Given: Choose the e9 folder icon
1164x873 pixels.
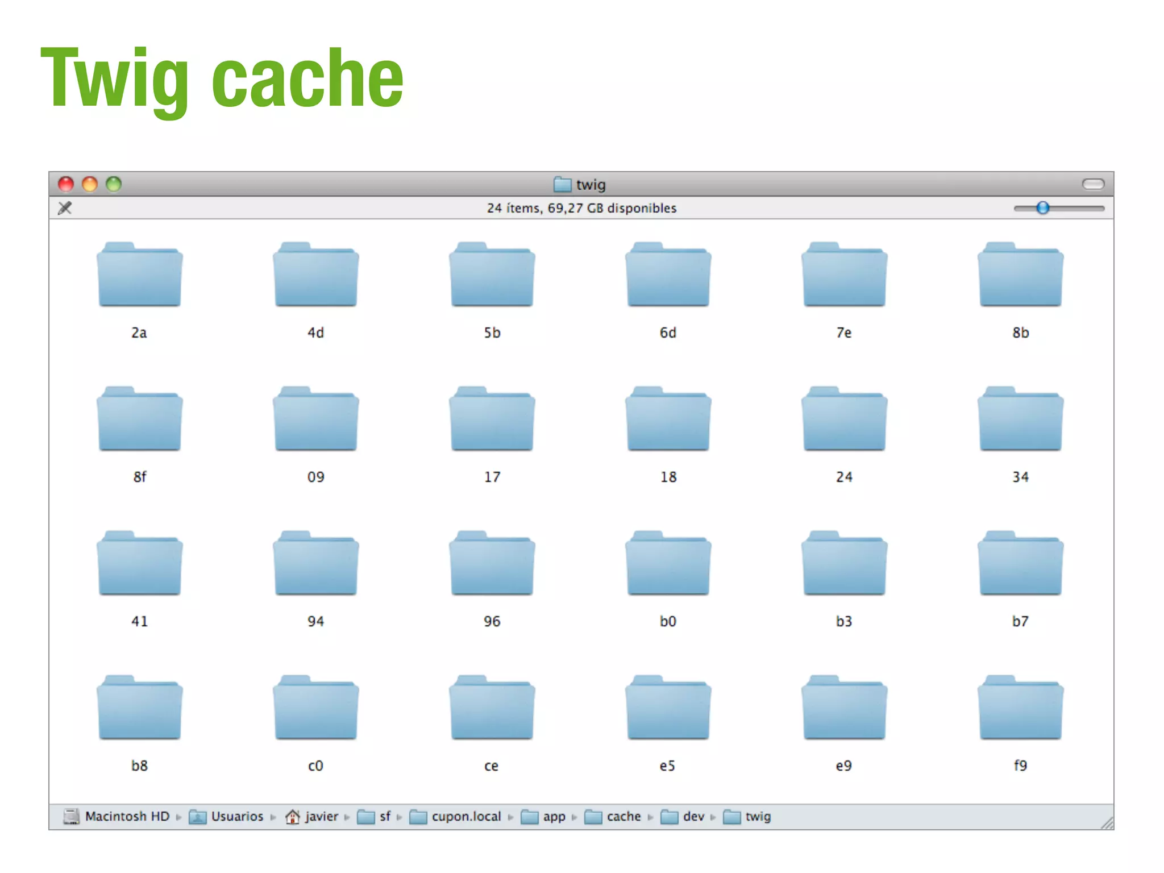Looking at the screenshot, I should click(845, 708).
